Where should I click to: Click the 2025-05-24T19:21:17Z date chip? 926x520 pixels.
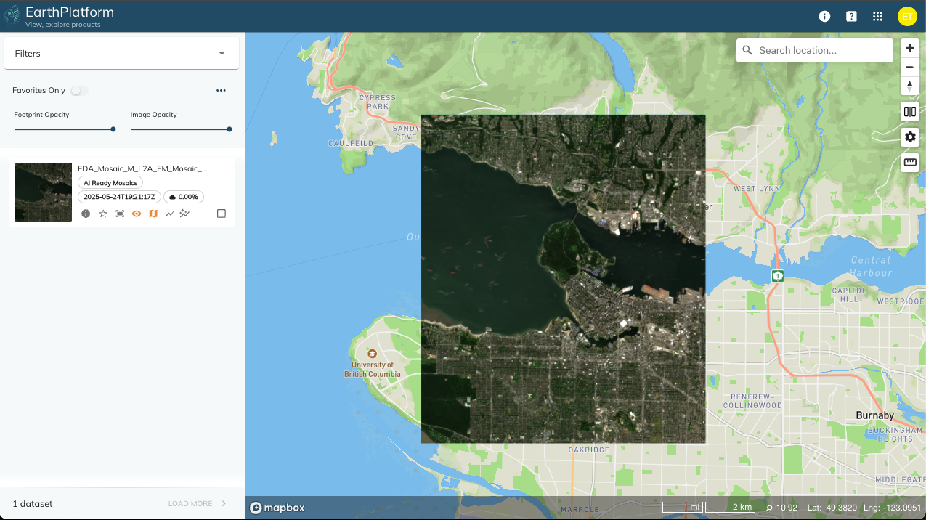click(119, 197)
